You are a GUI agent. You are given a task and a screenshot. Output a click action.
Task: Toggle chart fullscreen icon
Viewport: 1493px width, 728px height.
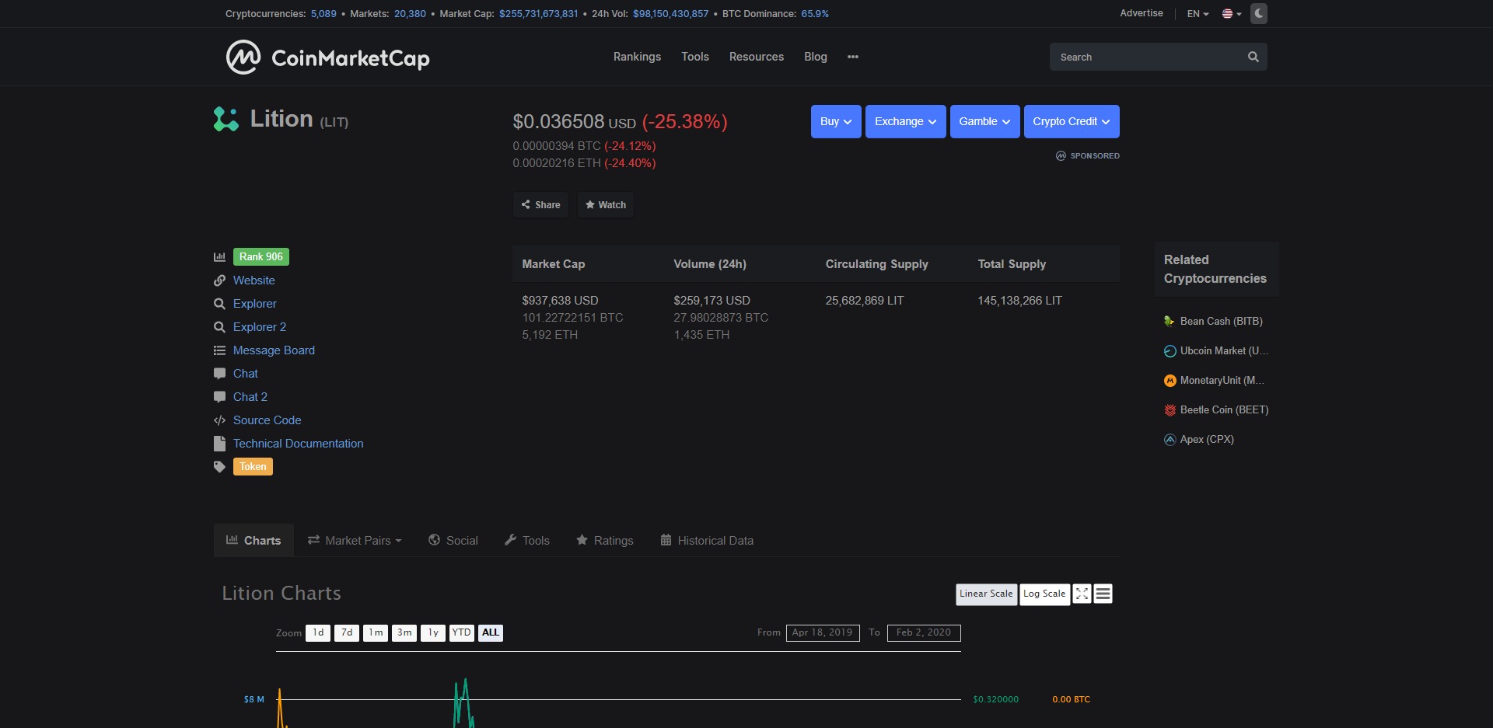click(1082, 594)
